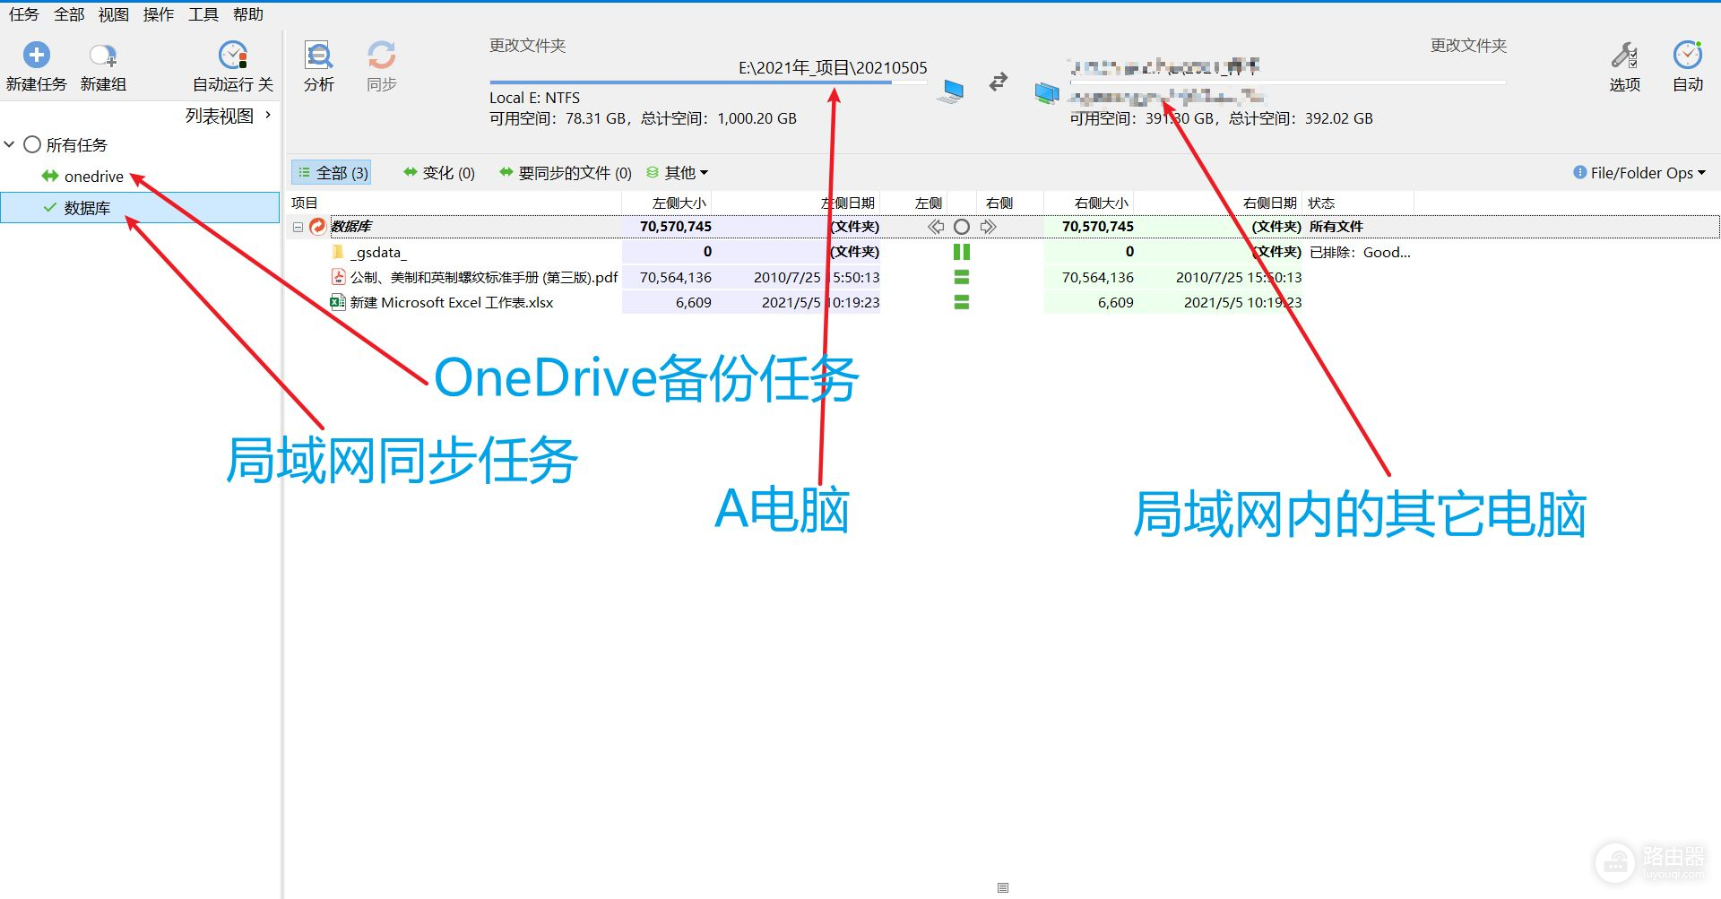This screenshot has height=899, width=1721.
Task: Switch to the 变化 (0) filter tab
Action: point(439,173)
